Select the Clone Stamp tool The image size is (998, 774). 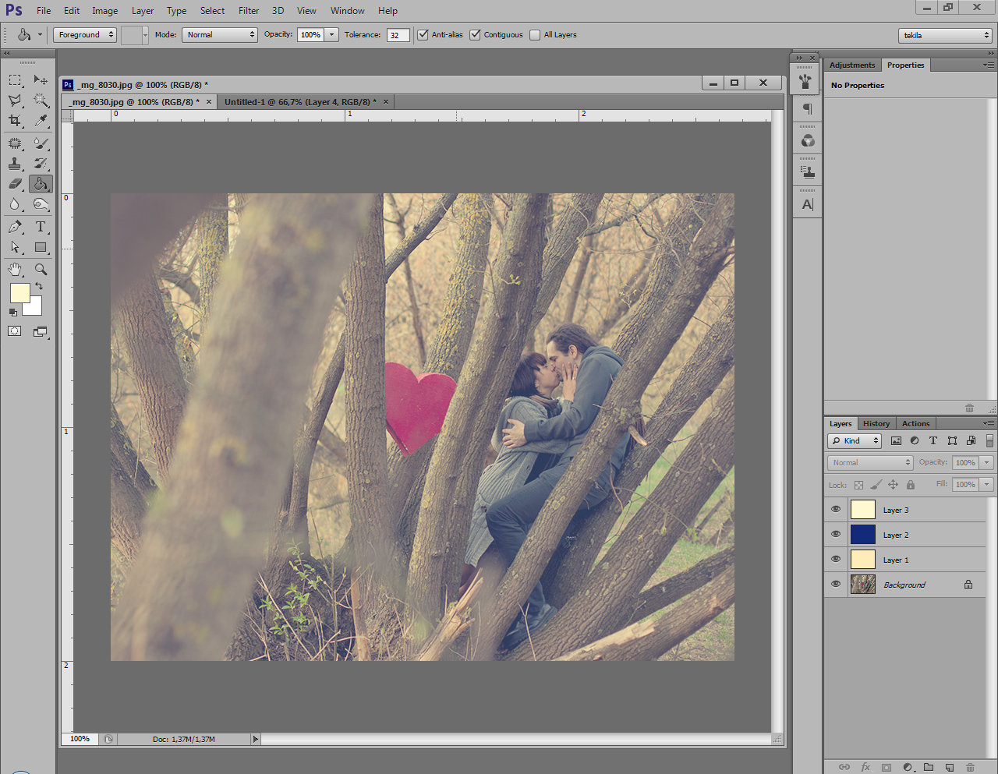click(15, 164)
